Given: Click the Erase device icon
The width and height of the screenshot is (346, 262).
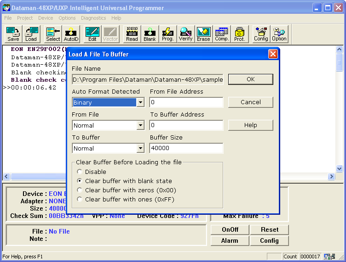Looking at the screenshot, I should coord(203,34).
